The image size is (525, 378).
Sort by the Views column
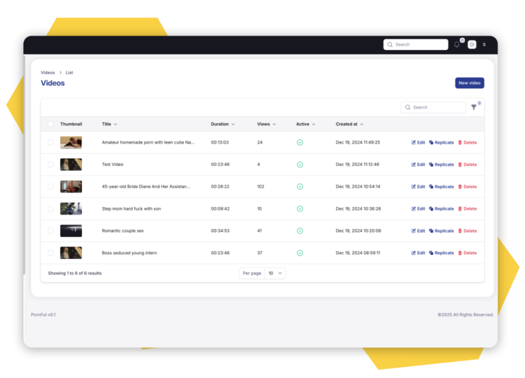(x=267, y=124)
